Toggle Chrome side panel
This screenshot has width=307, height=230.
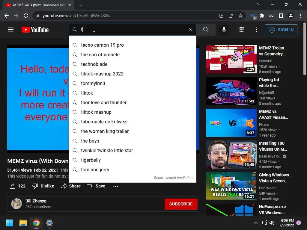click(x=281, y=16)
